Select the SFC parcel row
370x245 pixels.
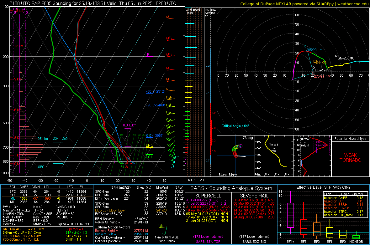pyautogui.click(x=47, y=192)
